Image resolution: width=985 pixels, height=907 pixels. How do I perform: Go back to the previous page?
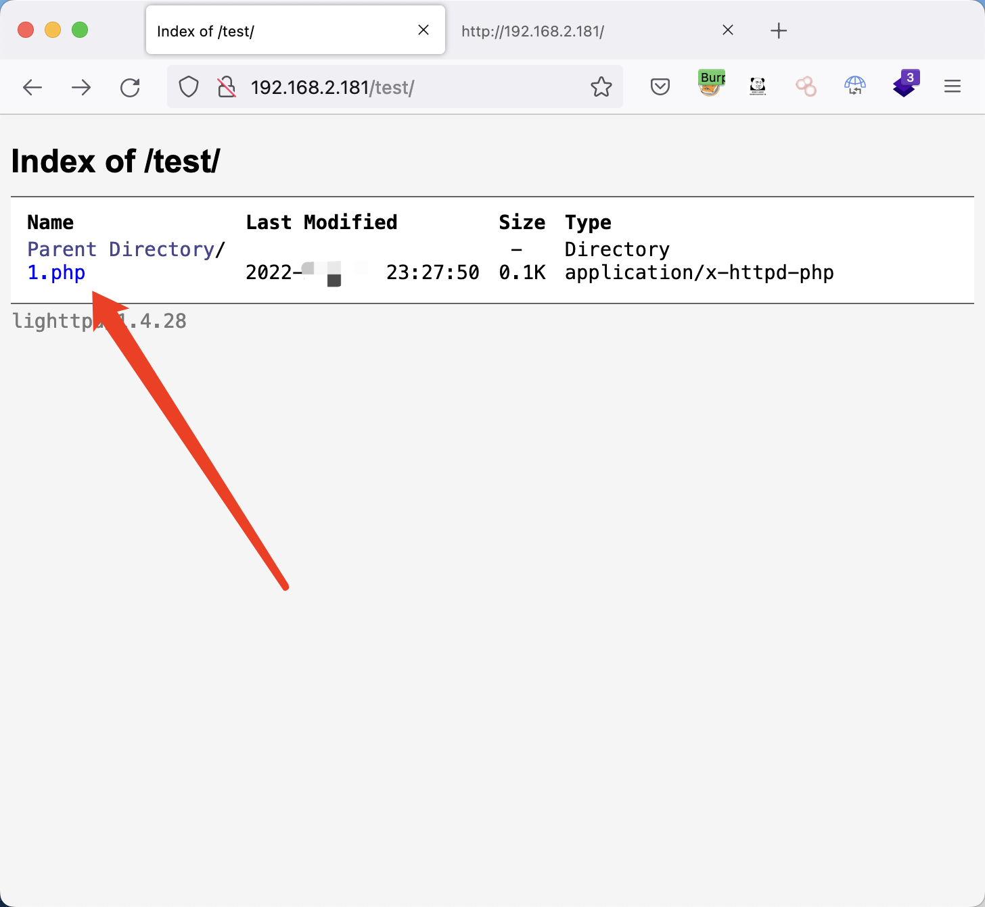coord(32,87)
